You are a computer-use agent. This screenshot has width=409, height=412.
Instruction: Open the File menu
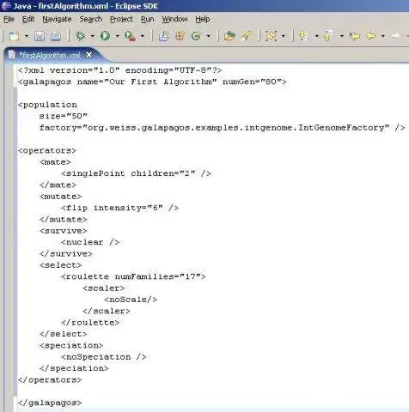click(9, 19)
